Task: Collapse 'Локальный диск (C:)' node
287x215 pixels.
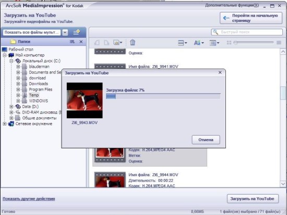Action: [x=11, y=61]
